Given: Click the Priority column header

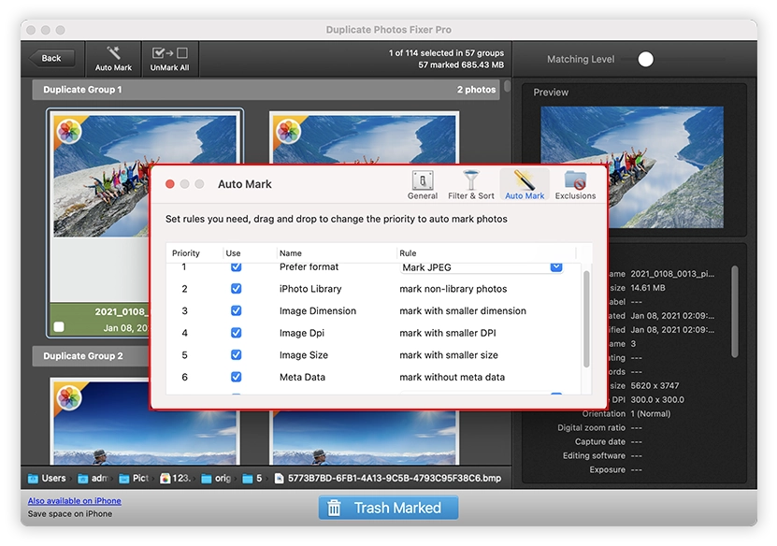Looking at the screenshot, I should point(186,253).
